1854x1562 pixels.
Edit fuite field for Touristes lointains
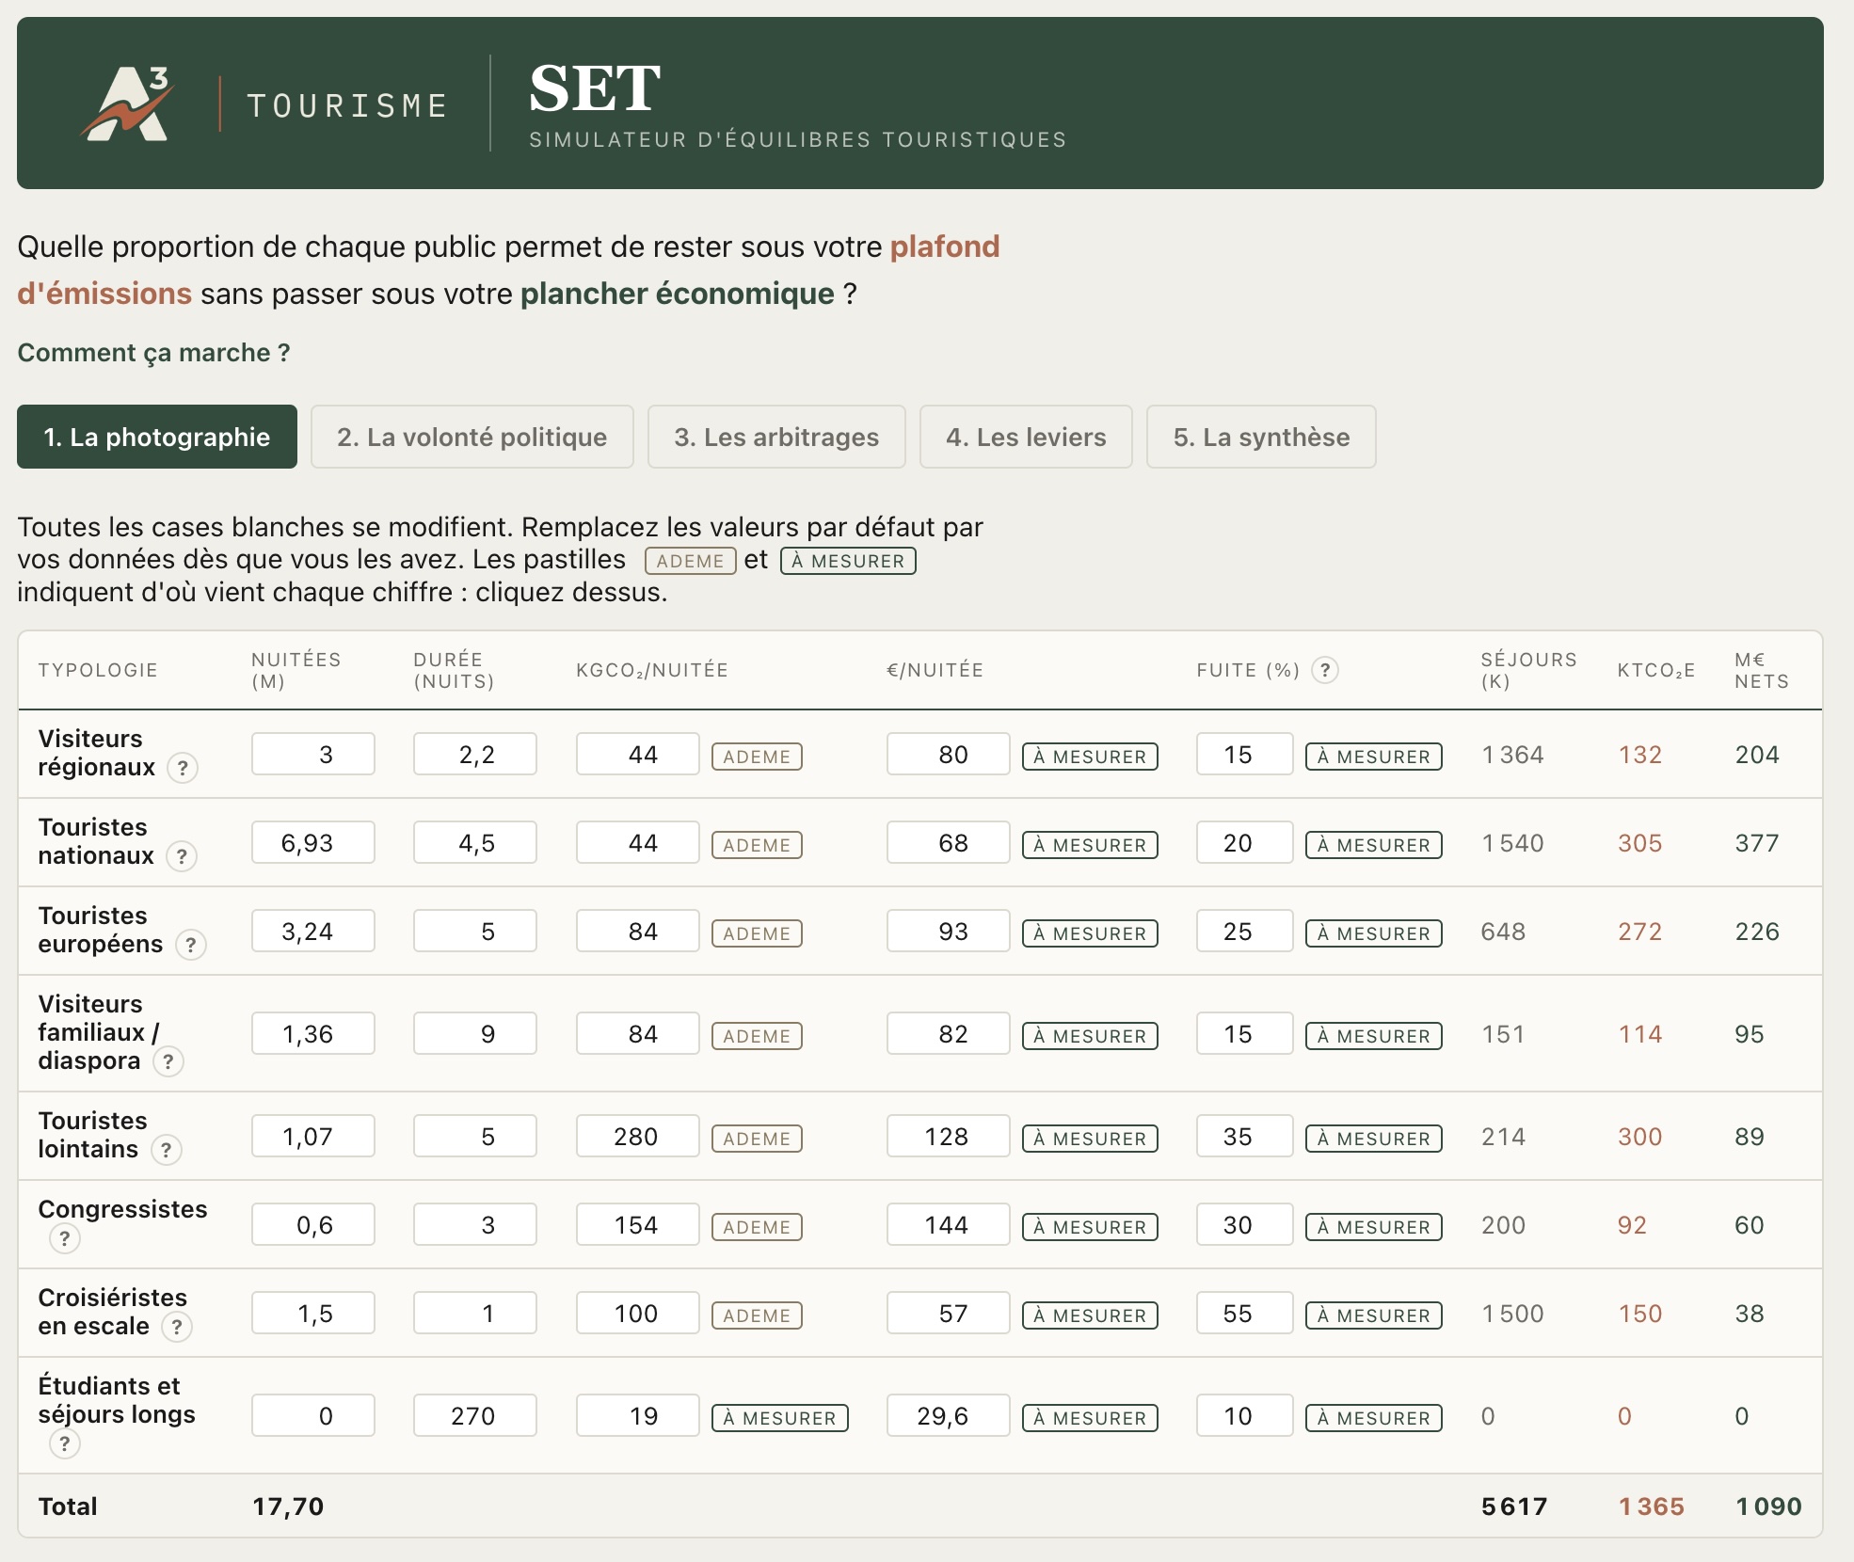click(x=1245, y=1137)
